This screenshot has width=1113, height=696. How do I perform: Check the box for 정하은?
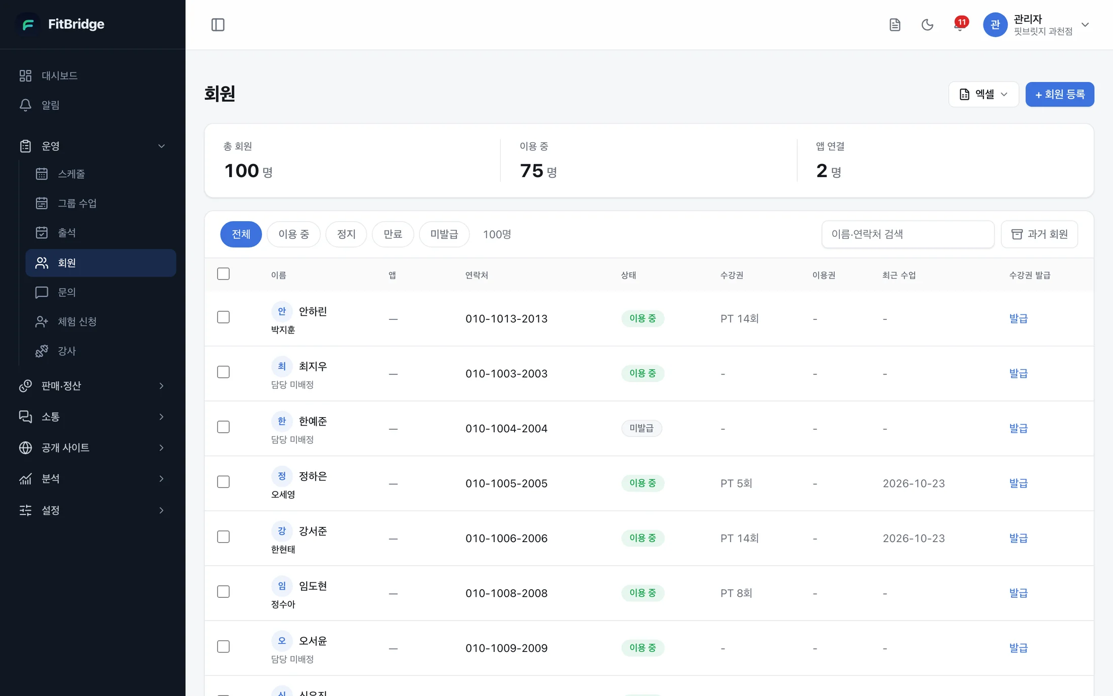[x=223, y=482]
